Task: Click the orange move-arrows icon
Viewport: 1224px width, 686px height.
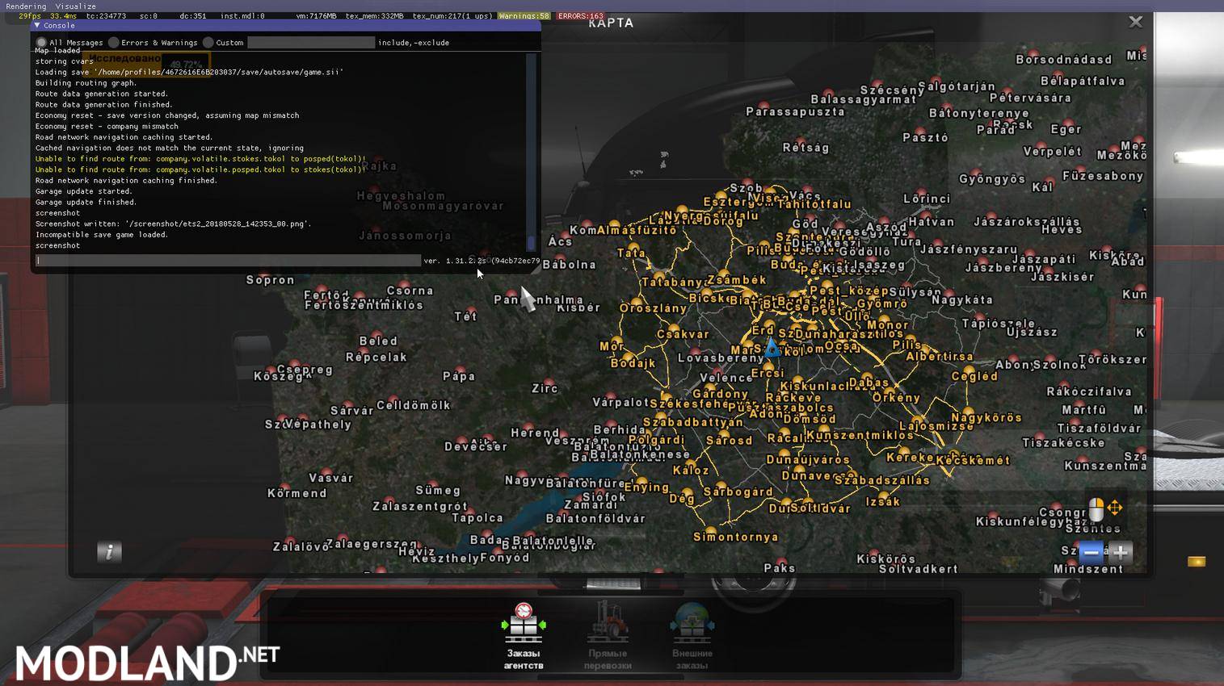Action: [x=1115, y=508]
